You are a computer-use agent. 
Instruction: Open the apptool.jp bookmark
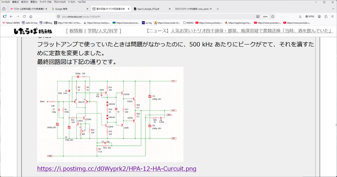(x=238, y=23)
